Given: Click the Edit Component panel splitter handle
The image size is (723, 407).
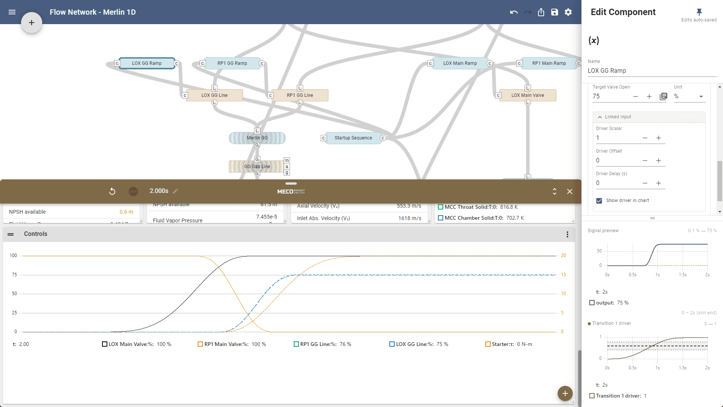Looking at the screenshot, I should click(x=653, y=218).
